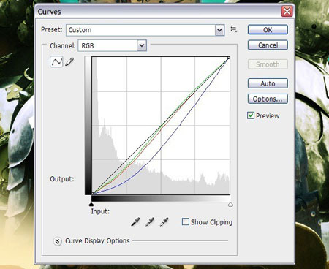This screenshot has width=329, height=269.
Task: Open the preset options menu icon
Action: click(234, 30)
